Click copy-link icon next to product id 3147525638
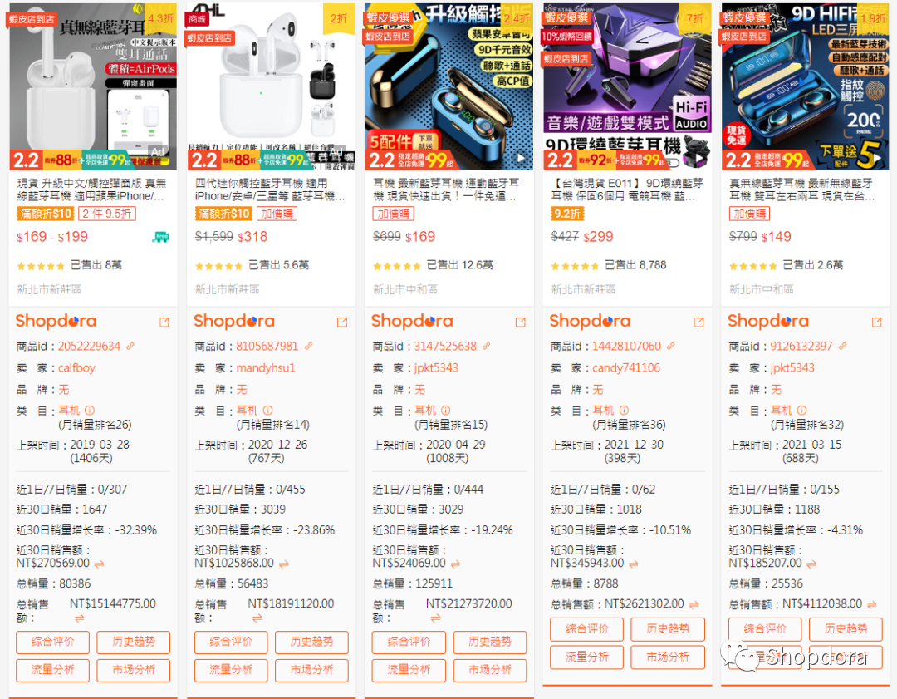The image size is (897, 699). click(x=487, y=347)
